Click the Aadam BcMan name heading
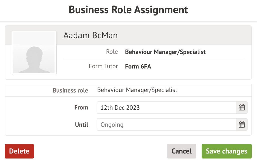Screen dimensions: 257x164 coord(91,35)
